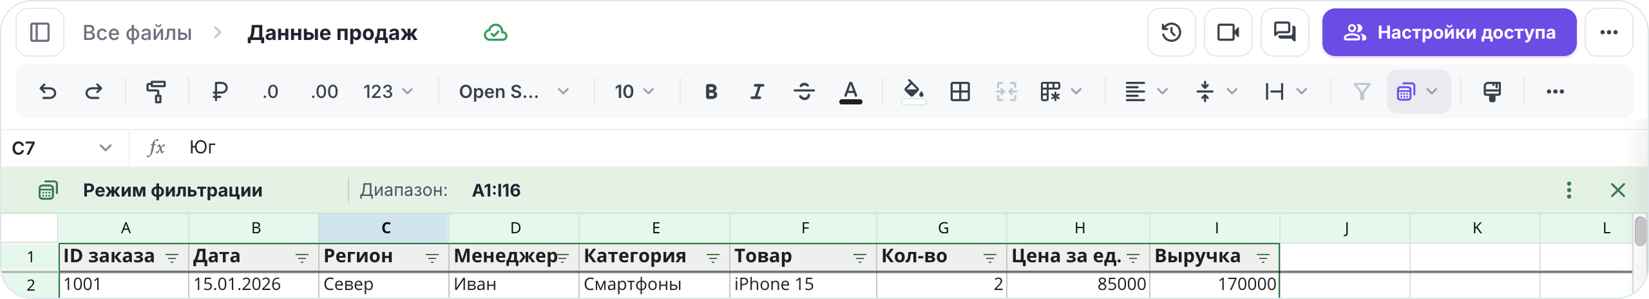Image resolution: width=1649 pixels, height=299 pixels.
Task: Open the 123 number format dropdown
Action: [x=388, y=92]
